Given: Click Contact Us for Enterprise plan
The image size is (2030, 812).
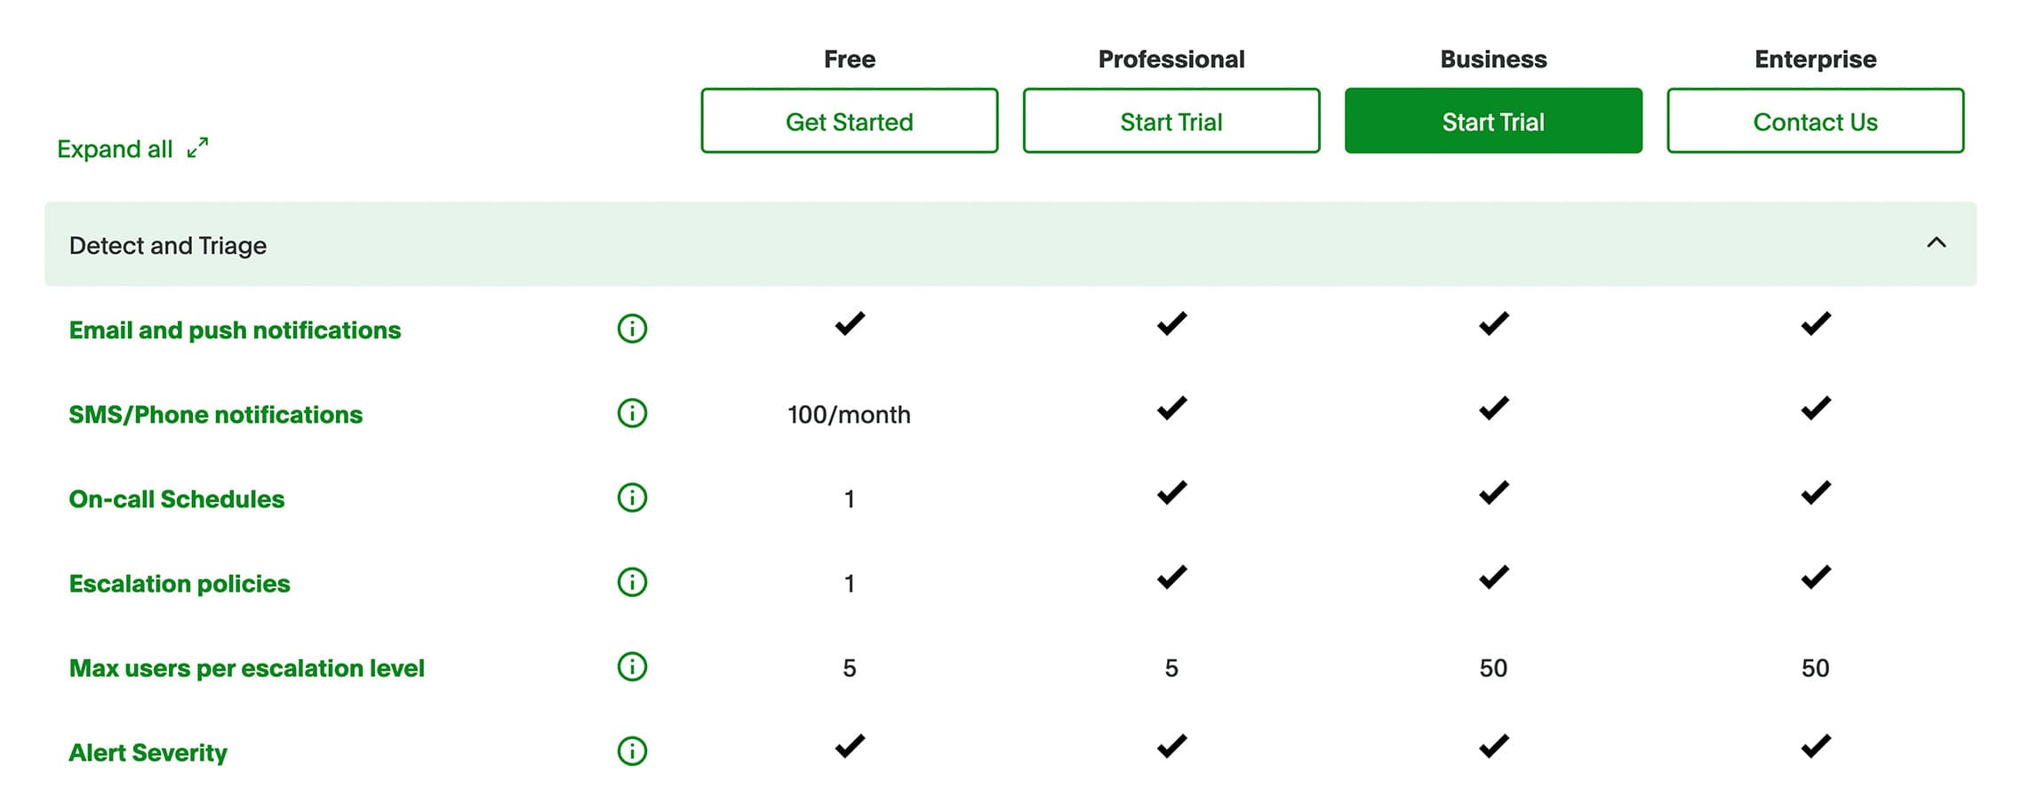Looking at the screenshot, I should 1815,121.
